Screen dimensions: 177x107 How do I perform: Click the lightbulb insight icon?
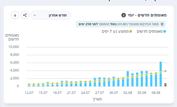[162, 24]
